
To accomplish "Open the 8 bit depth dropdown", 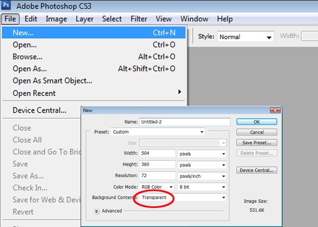I will (202, 187).
